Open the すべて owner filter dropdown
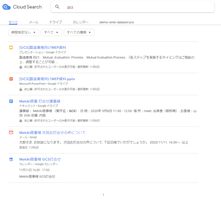 (51, 32)
